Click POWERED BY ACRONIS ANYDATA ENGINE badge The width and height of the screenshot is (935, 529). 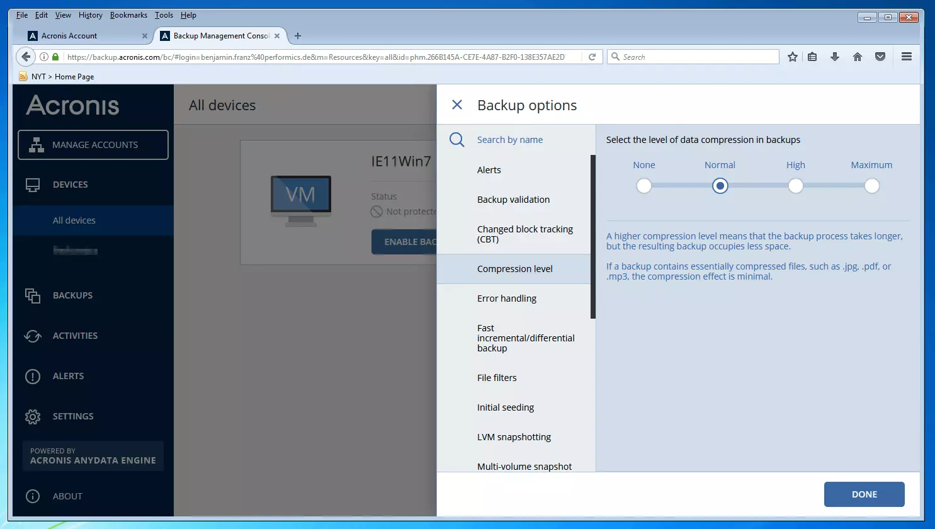(93, 456)
